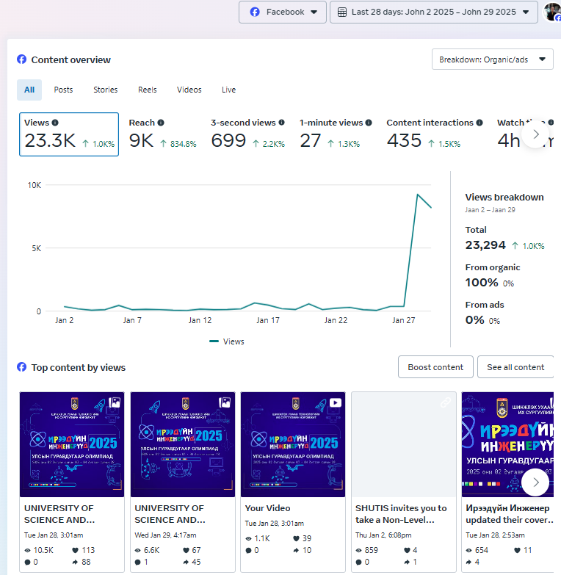Click the total views value 23,294

click(485, 245)
